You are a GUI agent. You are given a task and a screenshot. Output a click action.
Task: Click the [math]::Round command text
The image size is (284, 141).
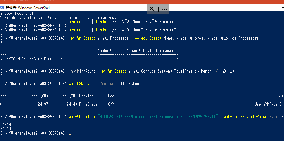tap(84, 71)
